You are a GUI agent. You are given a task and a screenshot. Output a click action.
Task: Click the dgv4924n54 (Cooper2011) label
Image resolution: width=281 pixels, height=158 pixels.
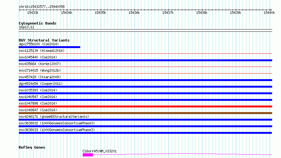(41, 84)
